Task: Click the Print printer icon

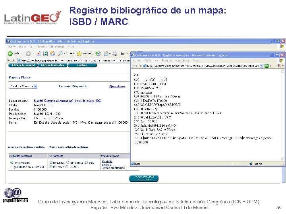Action: click(115, 53)
